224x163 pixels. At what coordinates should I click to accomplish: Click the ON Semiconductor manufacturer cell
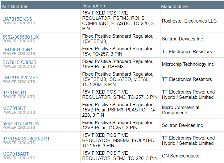pyautogui.click(x=181, y=156)
